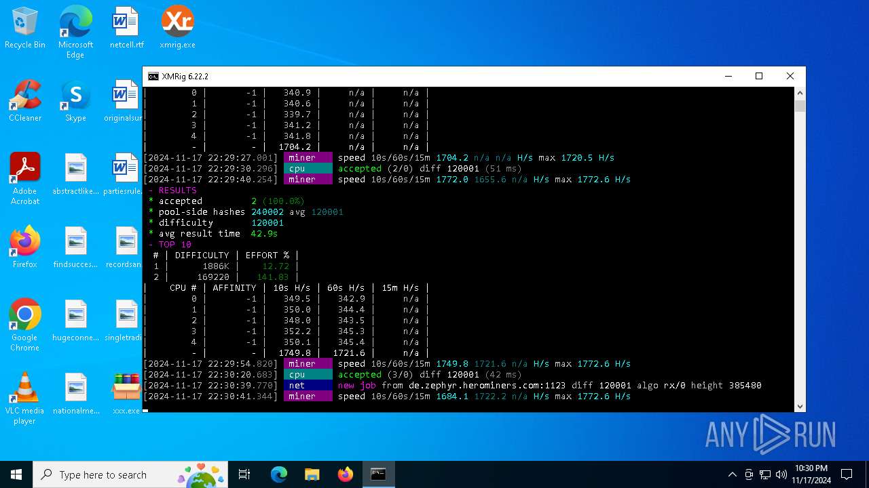869x488 pixels.
Task: Launch Microsoft Edge from desktop
Action: (75, 32)
